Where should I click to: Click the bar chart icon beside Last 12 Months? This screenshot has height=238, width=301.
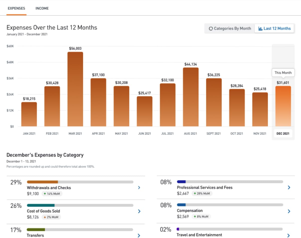pyautogui.click(x=260, y=28)
